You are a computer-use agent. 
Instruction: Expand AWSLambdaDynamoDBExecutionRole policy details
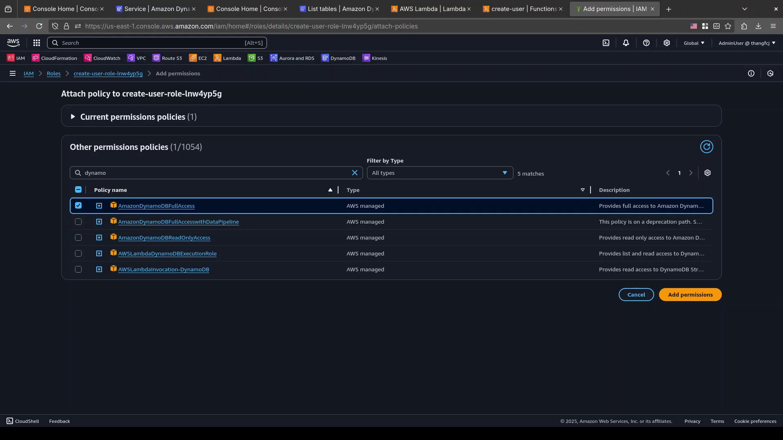tap(99, 253)
